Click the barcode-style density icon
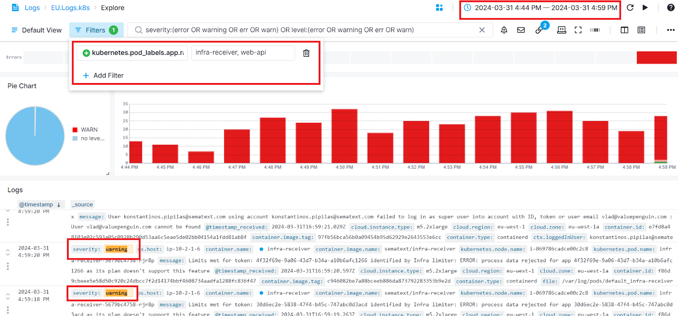Screen dimensions: 678x316 click(595, 30)
